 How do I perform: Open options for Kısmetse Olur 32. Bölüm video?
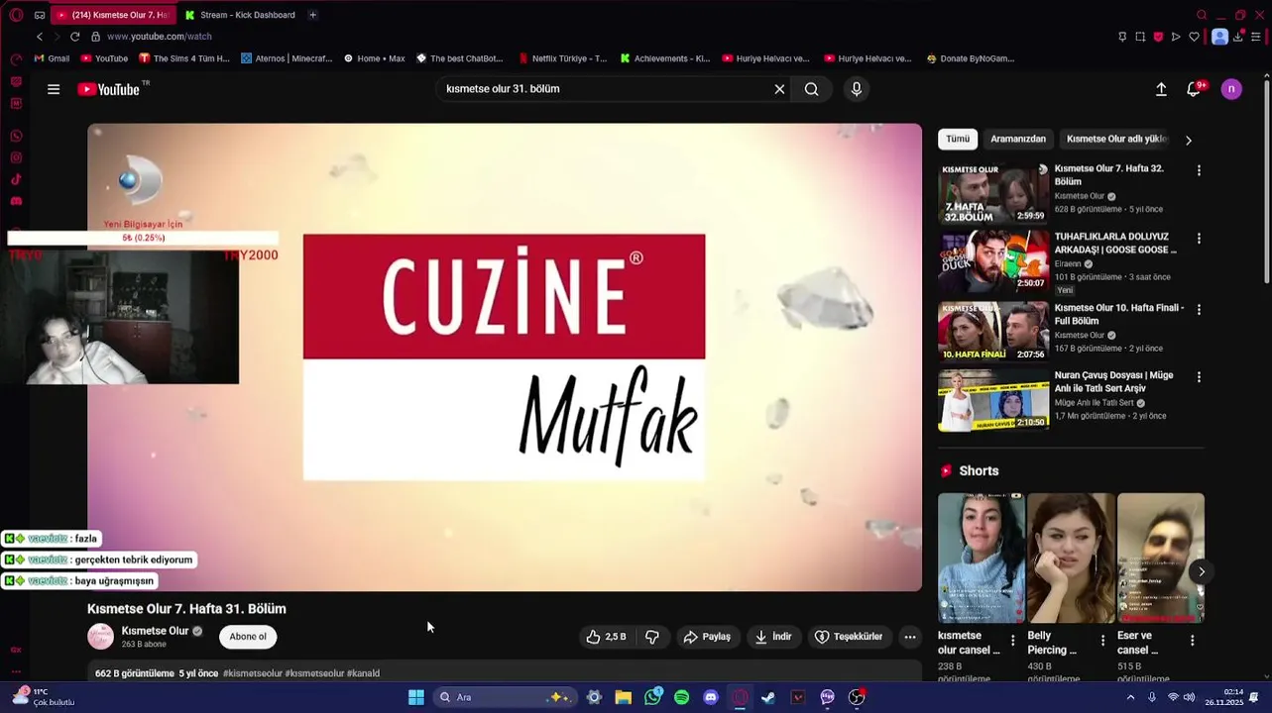pyautogui.click(x=1199, y=170)
